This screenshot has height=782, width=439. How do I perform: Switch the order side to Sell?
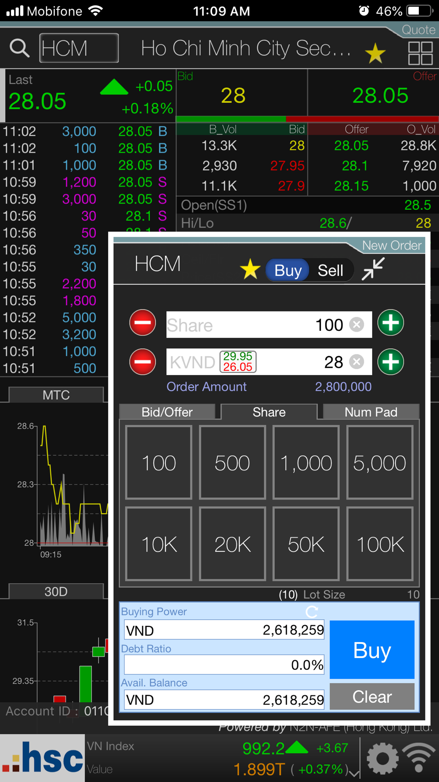(x=330, y=270)
